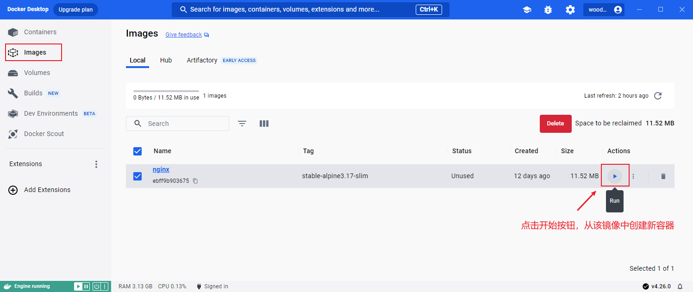The height and width of the screenshot is (292, 693).
Task: Delete nginx image with trash icon
Action: coord(663,176)
